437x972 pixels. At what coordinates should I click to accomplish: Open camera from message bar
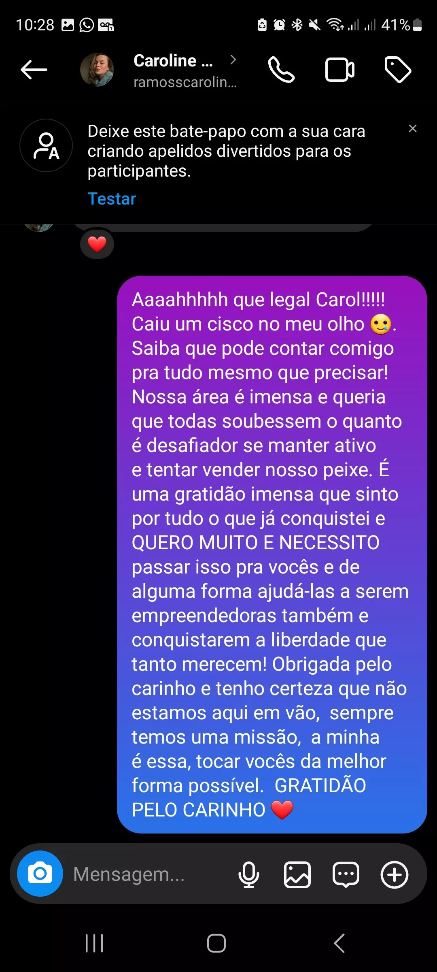[x=40, y=874]
